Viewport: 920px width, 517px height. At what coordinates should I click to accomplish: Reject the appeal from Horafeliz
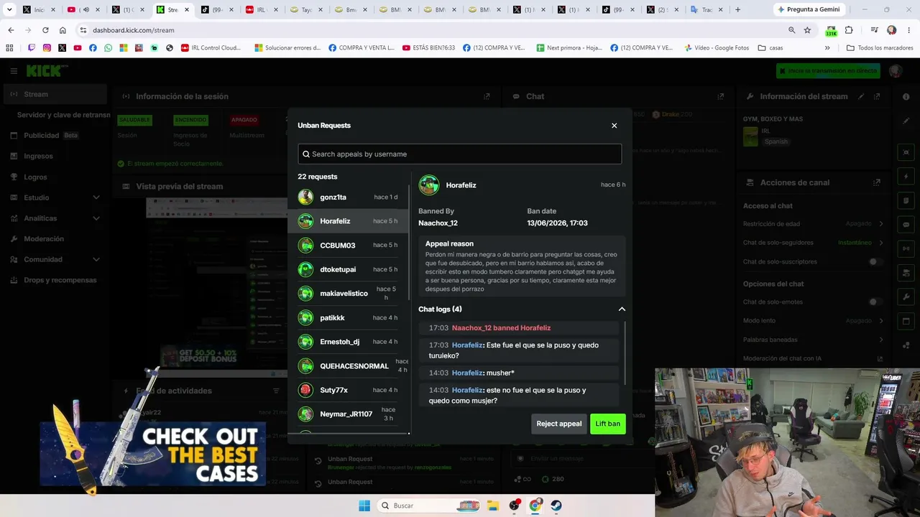tap(558, 424)
